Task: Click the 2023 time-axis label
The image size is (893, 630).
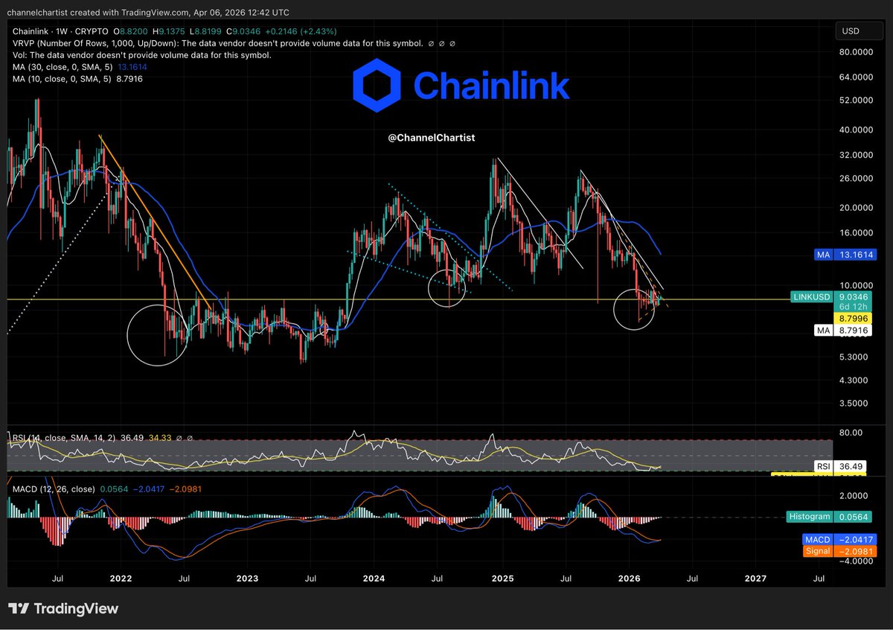Action: pos(247,578)
